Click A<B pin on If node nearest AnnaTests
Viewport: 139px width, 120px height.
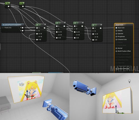[93, 40]
